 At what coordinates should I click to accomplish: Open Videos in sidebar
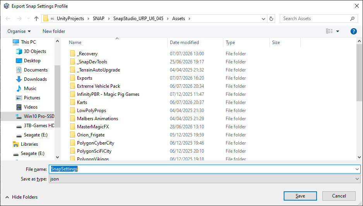(27, 107)
